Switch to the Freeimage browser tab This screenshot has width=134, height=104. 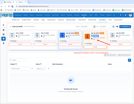point(21,2)
